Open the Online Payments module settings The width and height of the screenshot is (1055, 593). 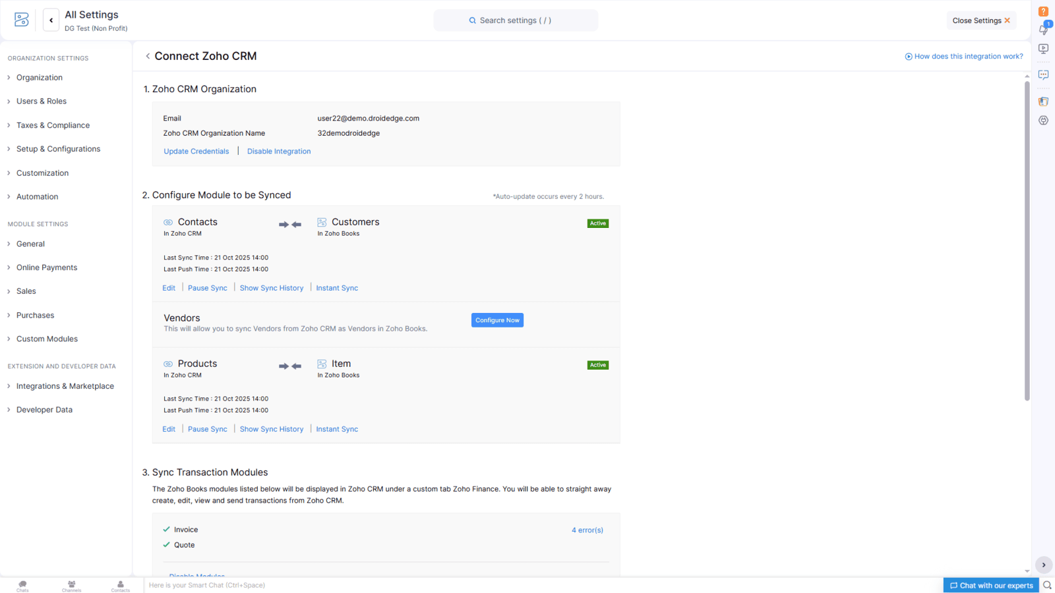pyautogui.click(x=47, y=268)
